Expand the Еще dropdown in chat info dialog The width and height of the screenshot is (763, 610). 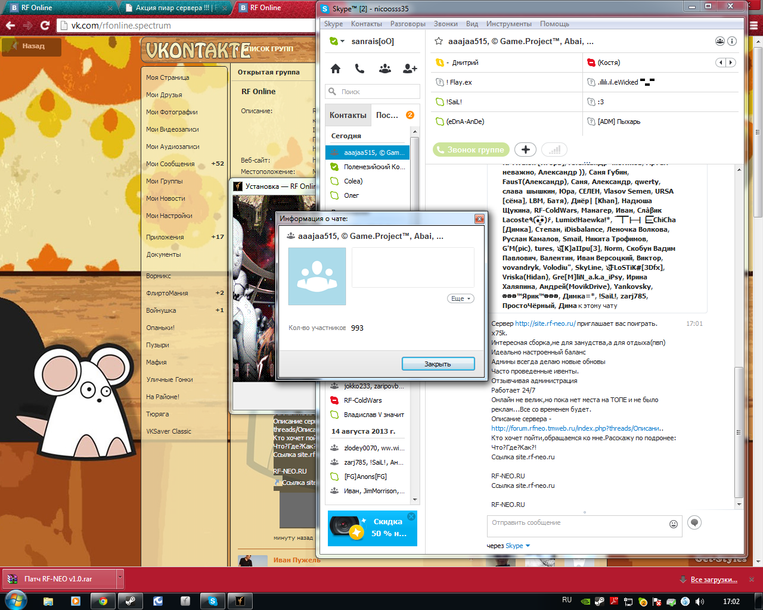(461, 298)
